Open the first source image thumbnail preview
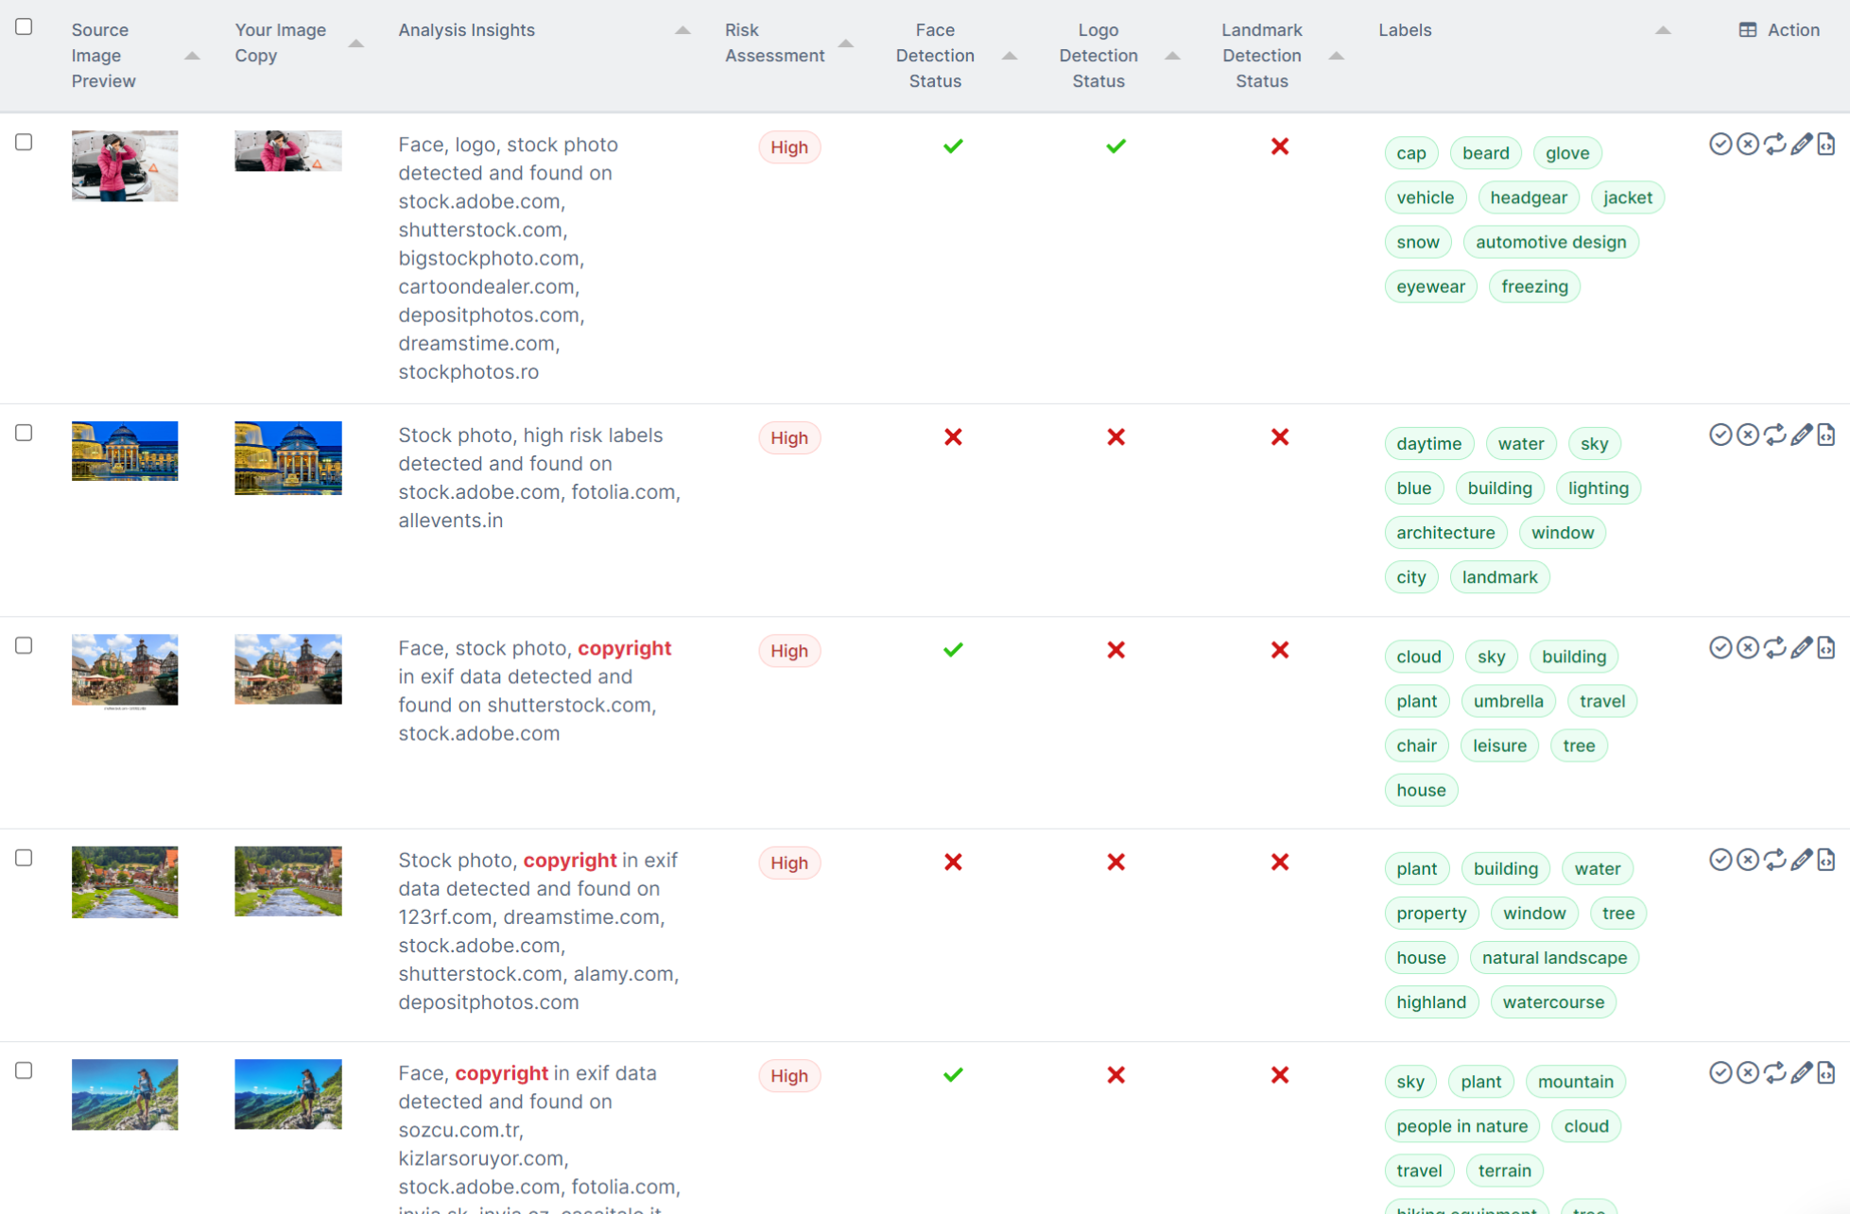This screenshot has width=1850, height=1214. pos(124,165)
